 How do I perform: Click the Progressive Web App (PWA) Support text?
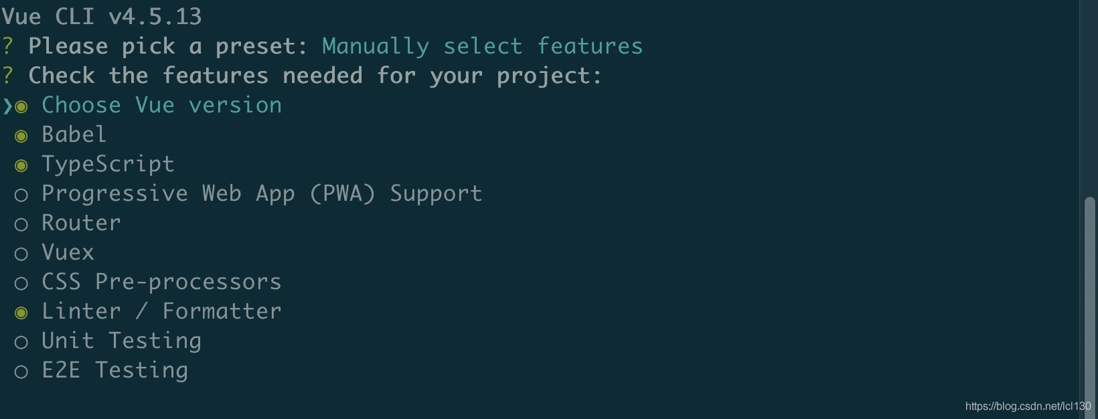[261, 193]
